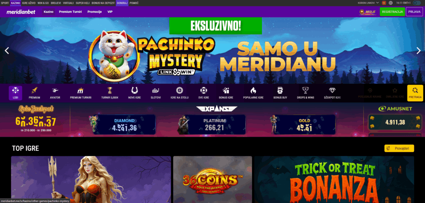
Task: Open the Provajderi filter dropdown
Action: click(x=399, y=148)
